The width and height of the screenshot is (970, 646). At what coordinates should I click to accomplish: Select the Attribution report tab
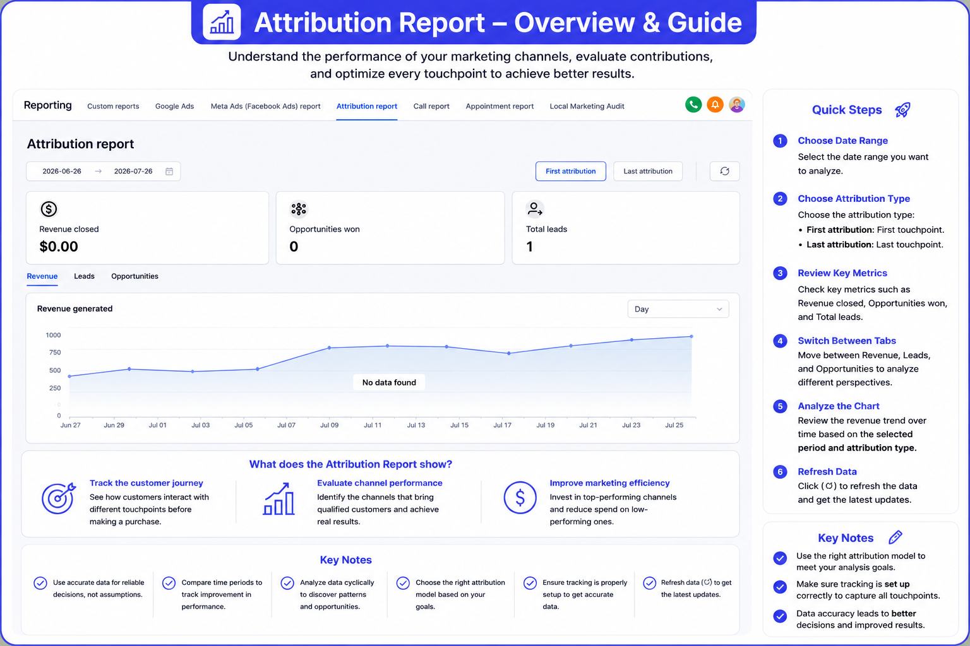(367, 106)
